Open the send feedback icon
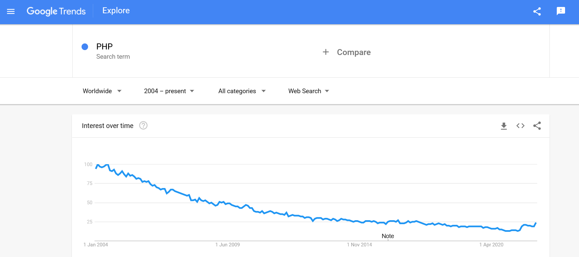This screenshot has height=257, width=579. [x=561, y=11]
